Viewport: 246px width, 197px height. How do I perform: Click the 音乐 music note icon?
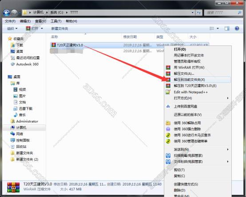pyautogui.click(x=16, y=115)
